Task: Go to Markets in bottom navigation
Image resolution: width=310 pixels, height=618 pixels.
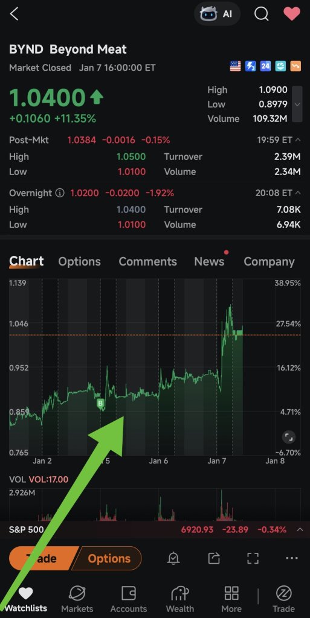Action: pyautogui.click(x=77, y=599)
